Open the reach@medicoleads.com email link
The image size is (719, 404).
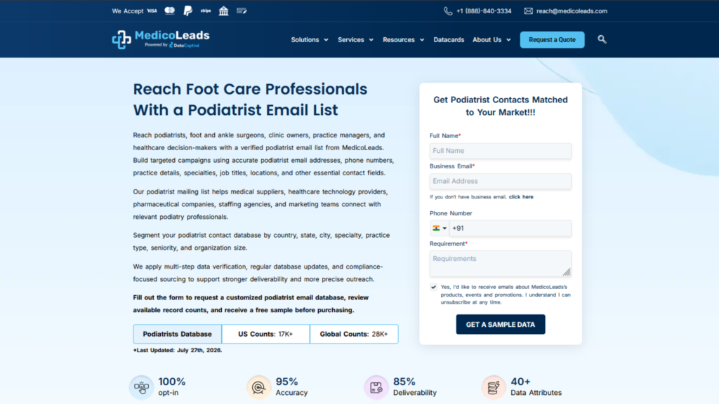click(572, 11)
